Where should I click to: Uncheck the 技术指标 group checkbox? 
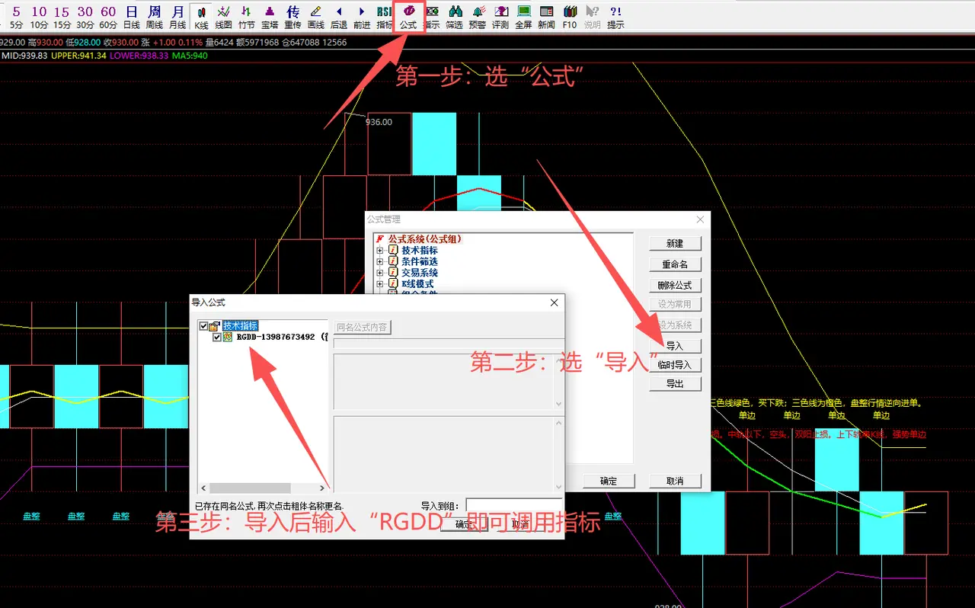click(x=203, y=326)
